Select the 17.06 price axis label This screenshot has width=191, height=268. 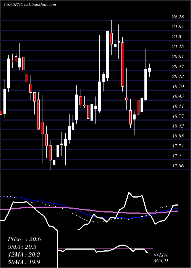pyautogui.click(x=178, y=165)
